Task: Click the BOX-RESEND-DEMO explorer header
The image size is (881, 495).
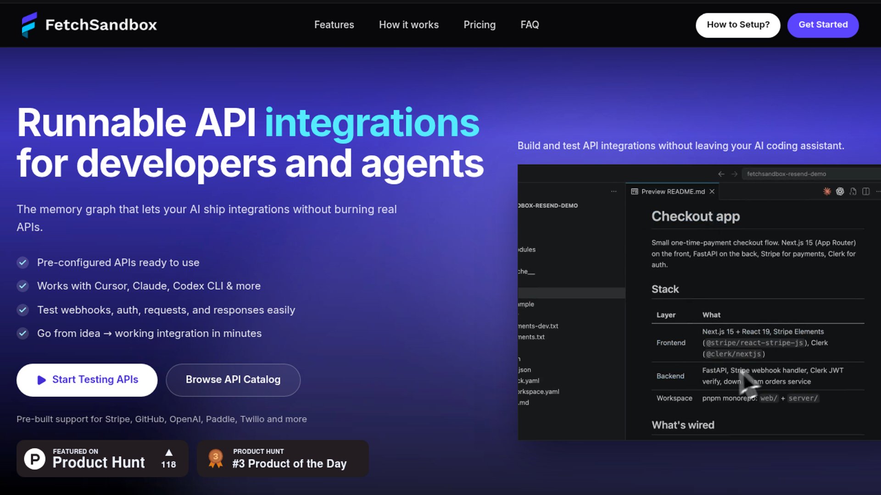Action: pos(548,205)
